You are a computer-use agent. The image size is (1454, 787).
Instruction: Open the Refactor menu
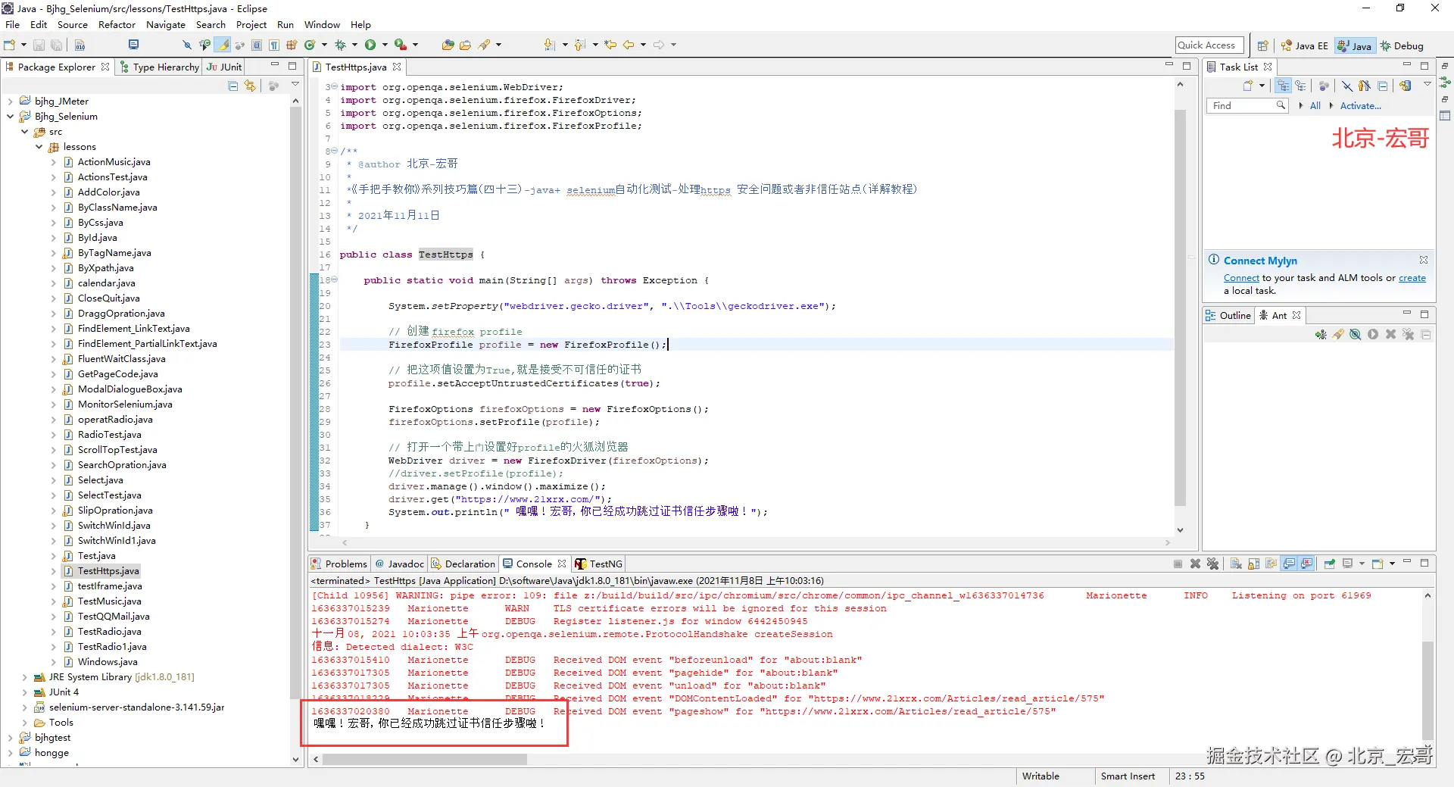(x=117, y=24)
